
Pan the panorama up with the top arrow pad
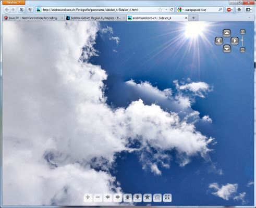227,33
